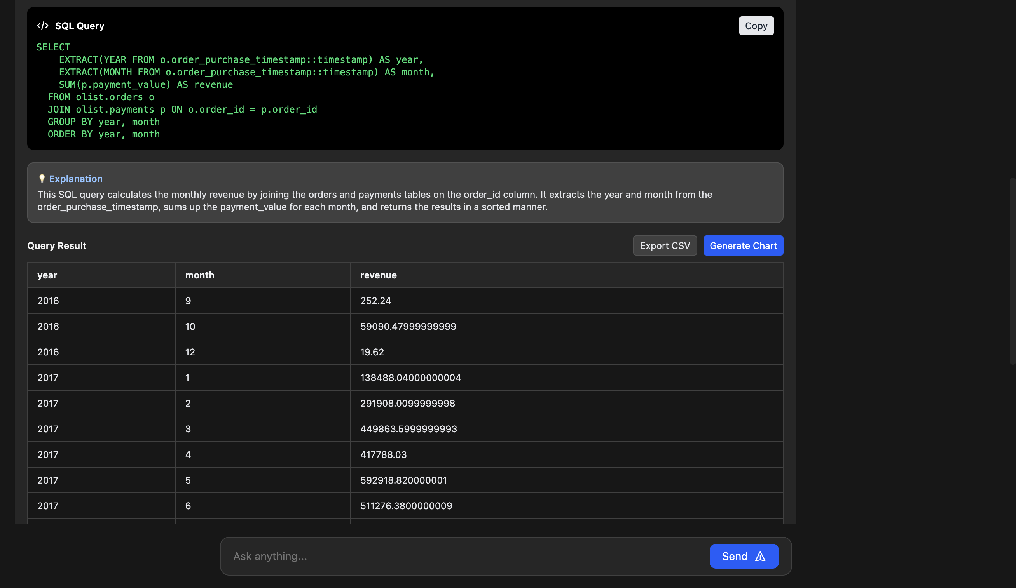Select revenue cell 252.24
The image size is (1016, 588).
pyautogui.click(x=566, y=301)
